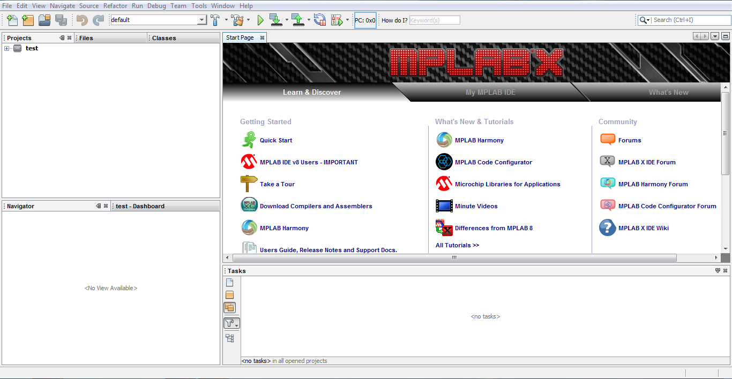Viewport: 732px width, 379px height.
Task: Click Read Device Memory upload icon
Action: click(298, 20)
